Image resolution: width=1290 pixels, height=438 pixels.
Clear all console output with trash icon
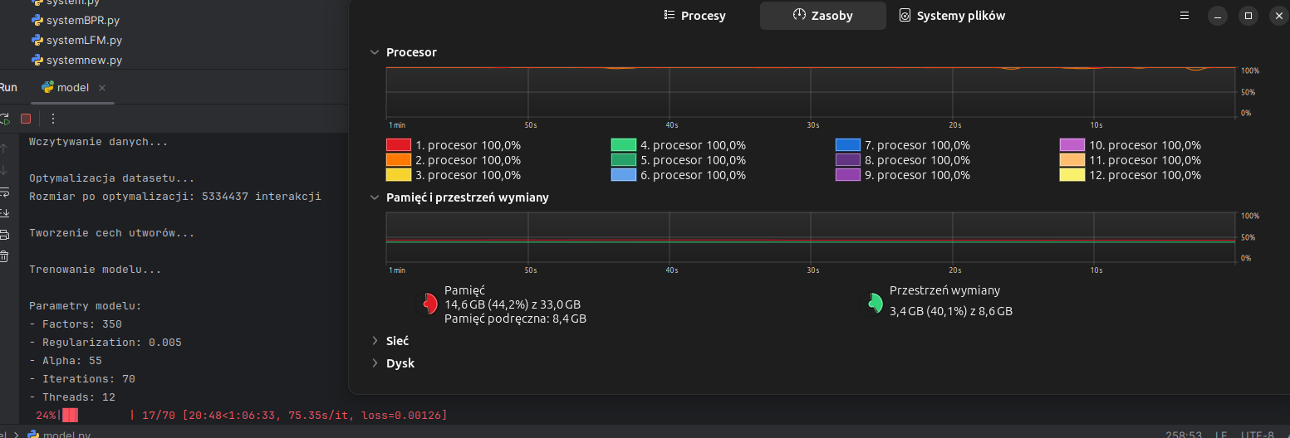click(x=4, y=256)
